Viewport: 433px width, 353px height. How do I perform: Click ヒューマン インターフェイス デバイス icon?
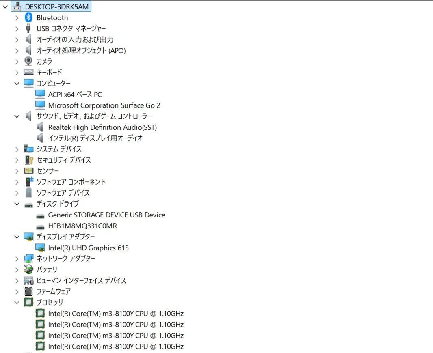28,281
